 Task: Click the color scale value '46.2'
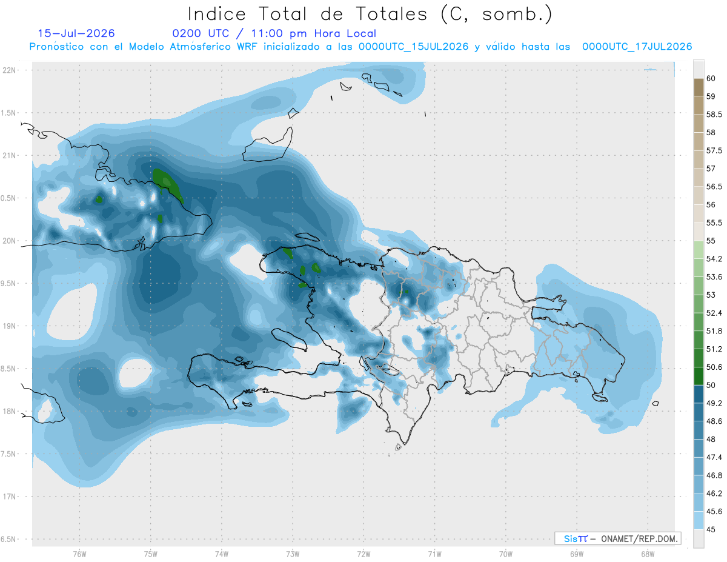714,493
